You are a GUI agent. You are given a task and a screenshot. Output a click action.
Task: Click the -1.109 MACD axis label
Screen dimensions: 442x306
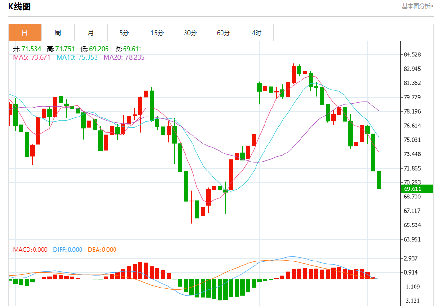(411, 287)
